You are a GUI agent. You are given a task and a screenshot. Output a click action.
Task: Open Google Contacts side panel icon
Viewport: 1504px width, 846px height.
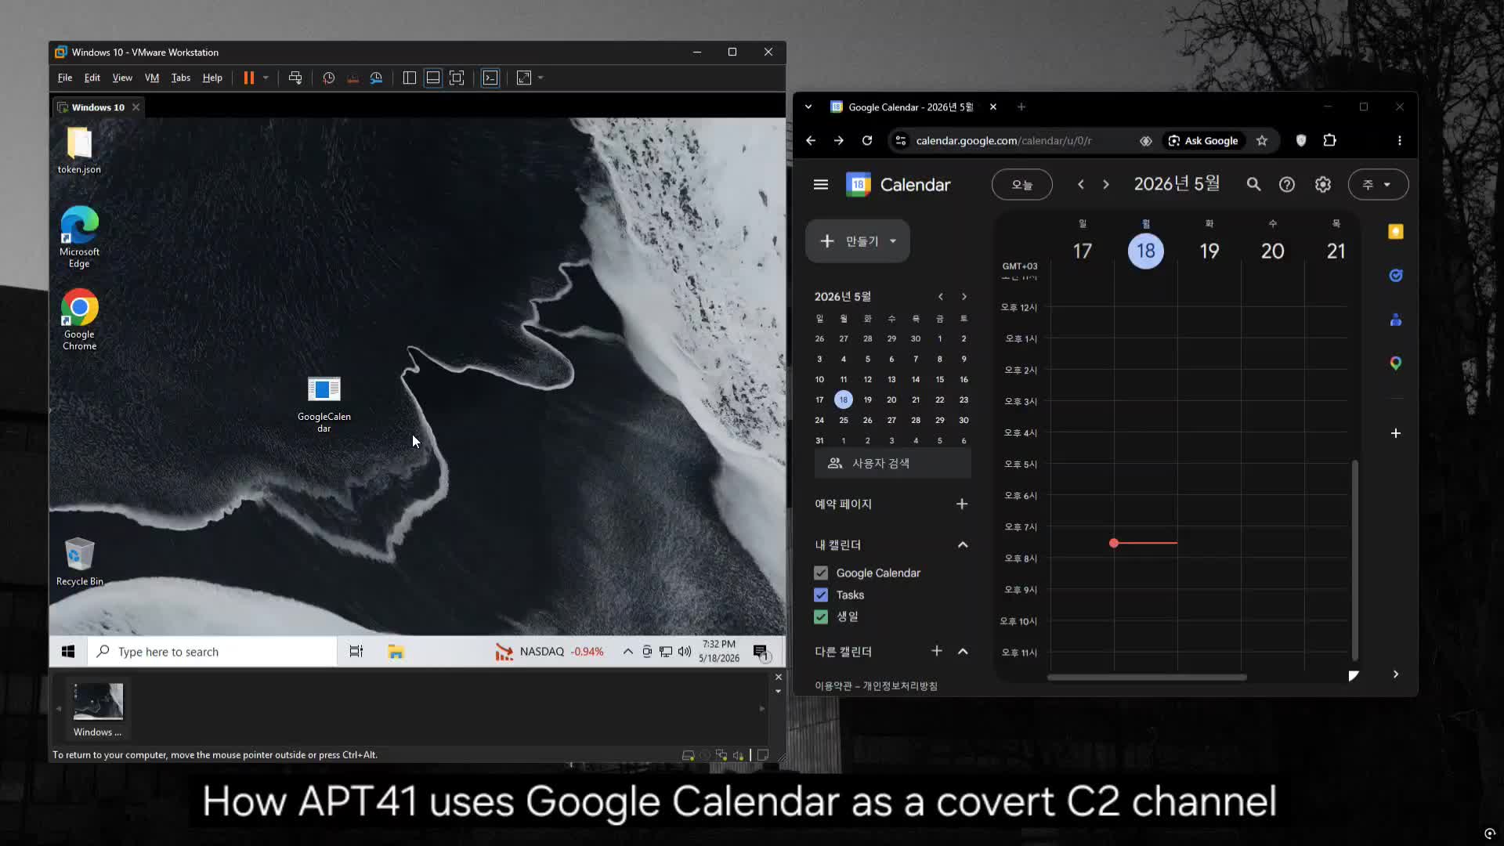coord(1396,320)
